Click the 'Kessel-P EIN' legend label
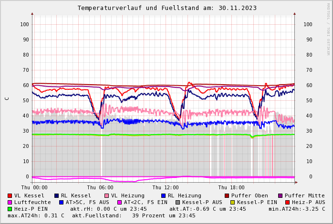This screenshot has height=224, width=333. 257,203
